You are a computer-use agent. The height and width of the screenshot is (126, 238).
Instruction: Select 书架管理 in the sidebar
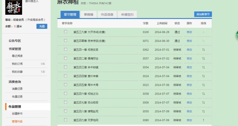(15, 49)
